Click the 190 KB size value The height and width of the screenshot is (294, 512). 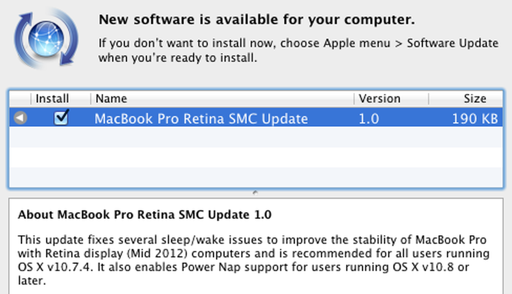[x=475, y=118]
